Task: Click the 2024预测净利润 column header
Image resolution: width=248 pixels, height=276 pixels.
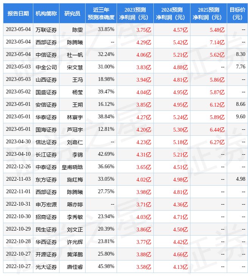Action: [172, 13]
